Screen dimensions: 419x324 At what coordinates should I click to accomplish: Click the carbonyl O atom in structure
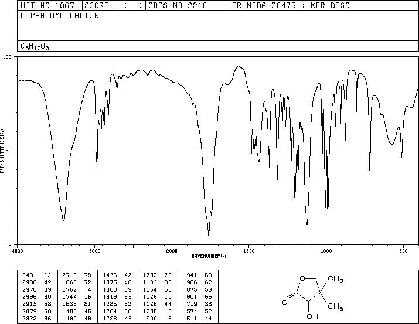285,302
